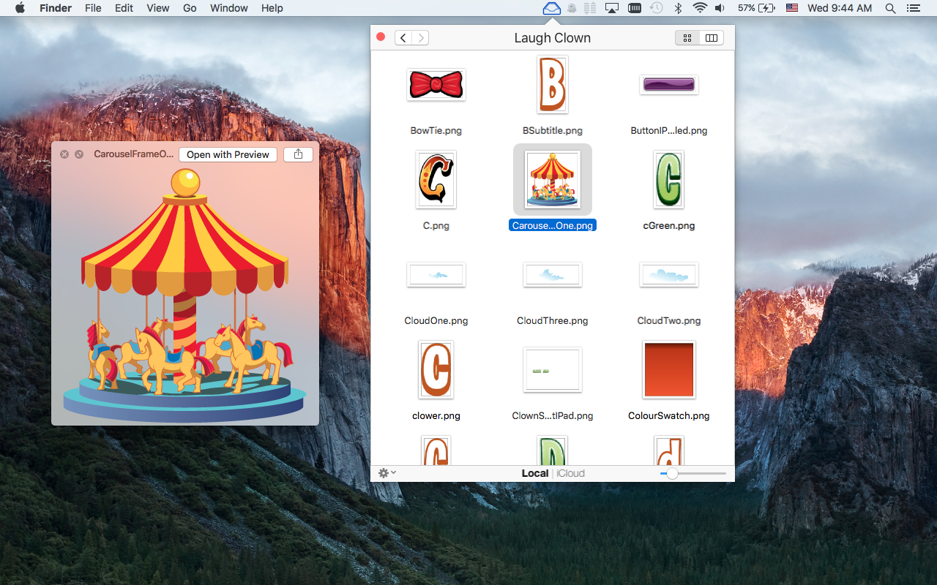Open the gear actions dropdown
The height and width of the screenshot is (585, 937).
coord(387,473)
